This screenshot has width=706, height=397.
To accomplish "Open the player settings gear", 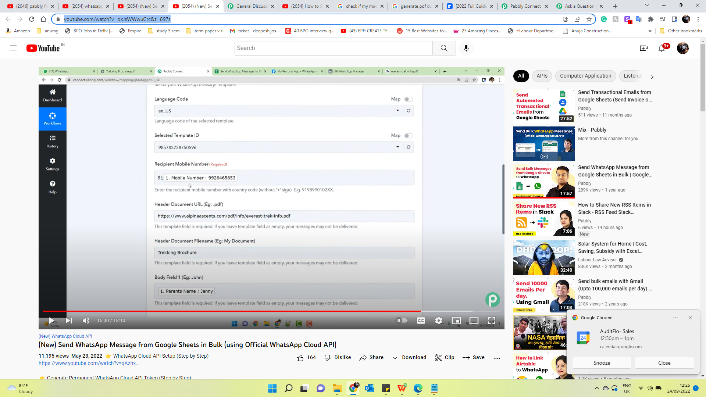I will click(x=439, y=321).
